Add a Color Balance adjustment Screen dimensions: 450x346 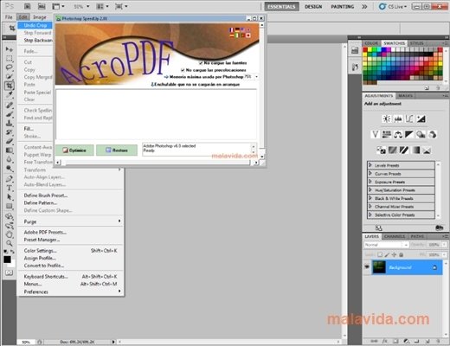398,134
